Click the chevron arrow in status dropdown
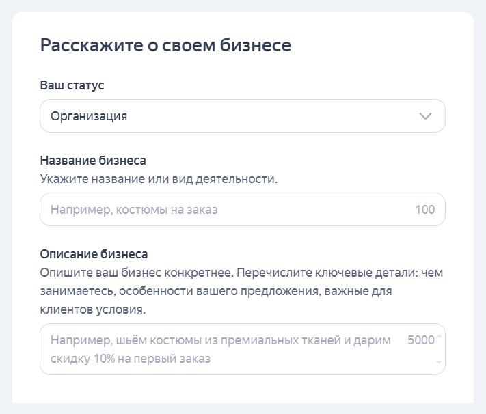Screen dimensions: 486x414 tap(425, 116)
